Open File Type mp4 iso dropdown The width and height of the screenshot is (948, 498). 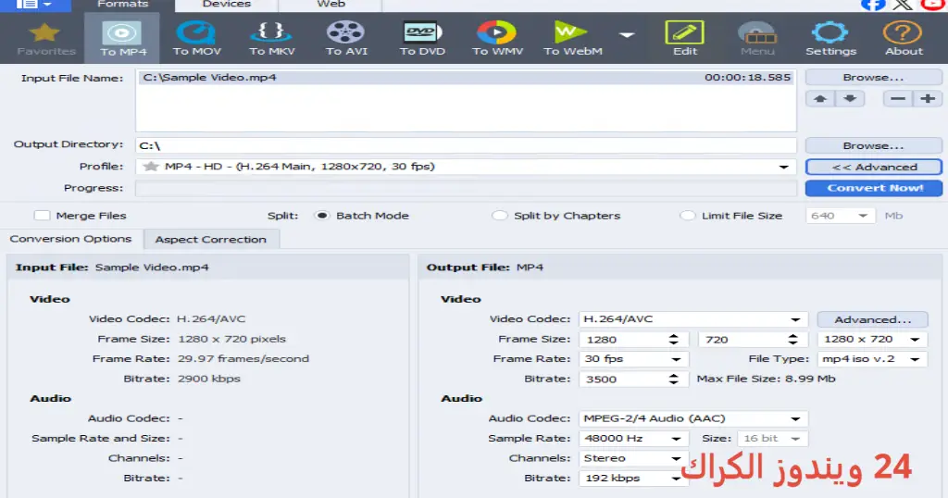872,359
